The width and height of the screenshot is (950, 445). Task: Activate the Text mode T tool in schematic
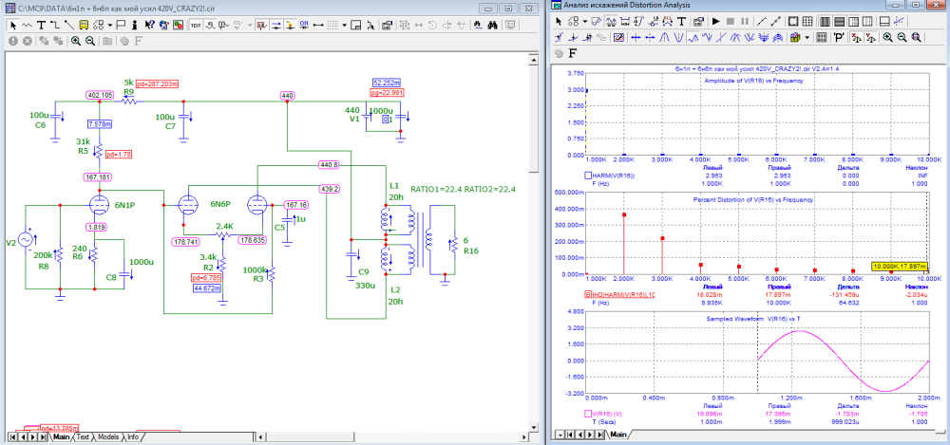point(42,24)
